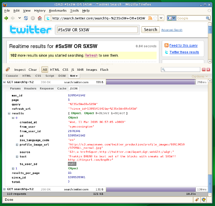Click the forward navigation arrow
This screenshot has width=215, height=206.
tap(13, 18)
